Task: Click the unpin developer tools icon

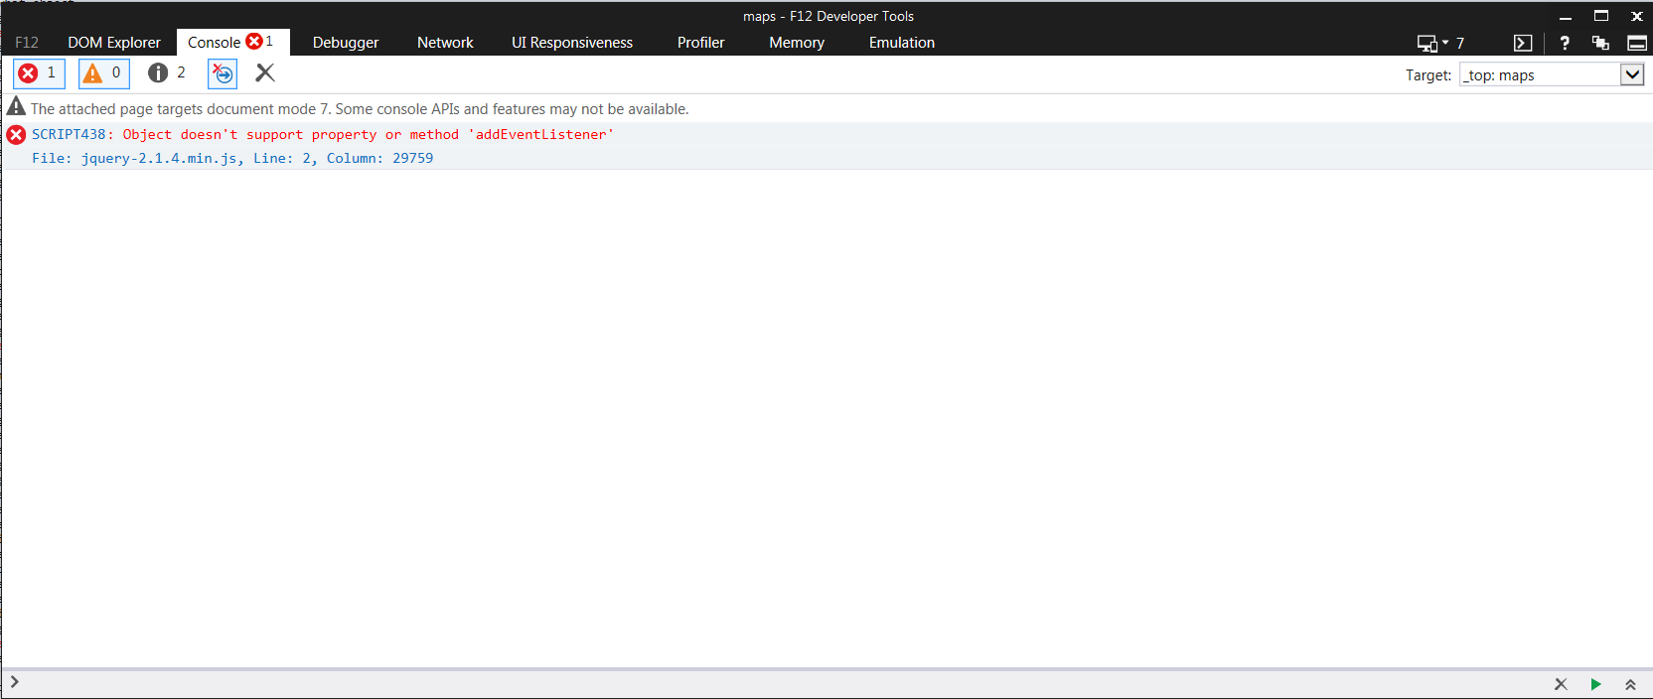Action: [1600, 43]
